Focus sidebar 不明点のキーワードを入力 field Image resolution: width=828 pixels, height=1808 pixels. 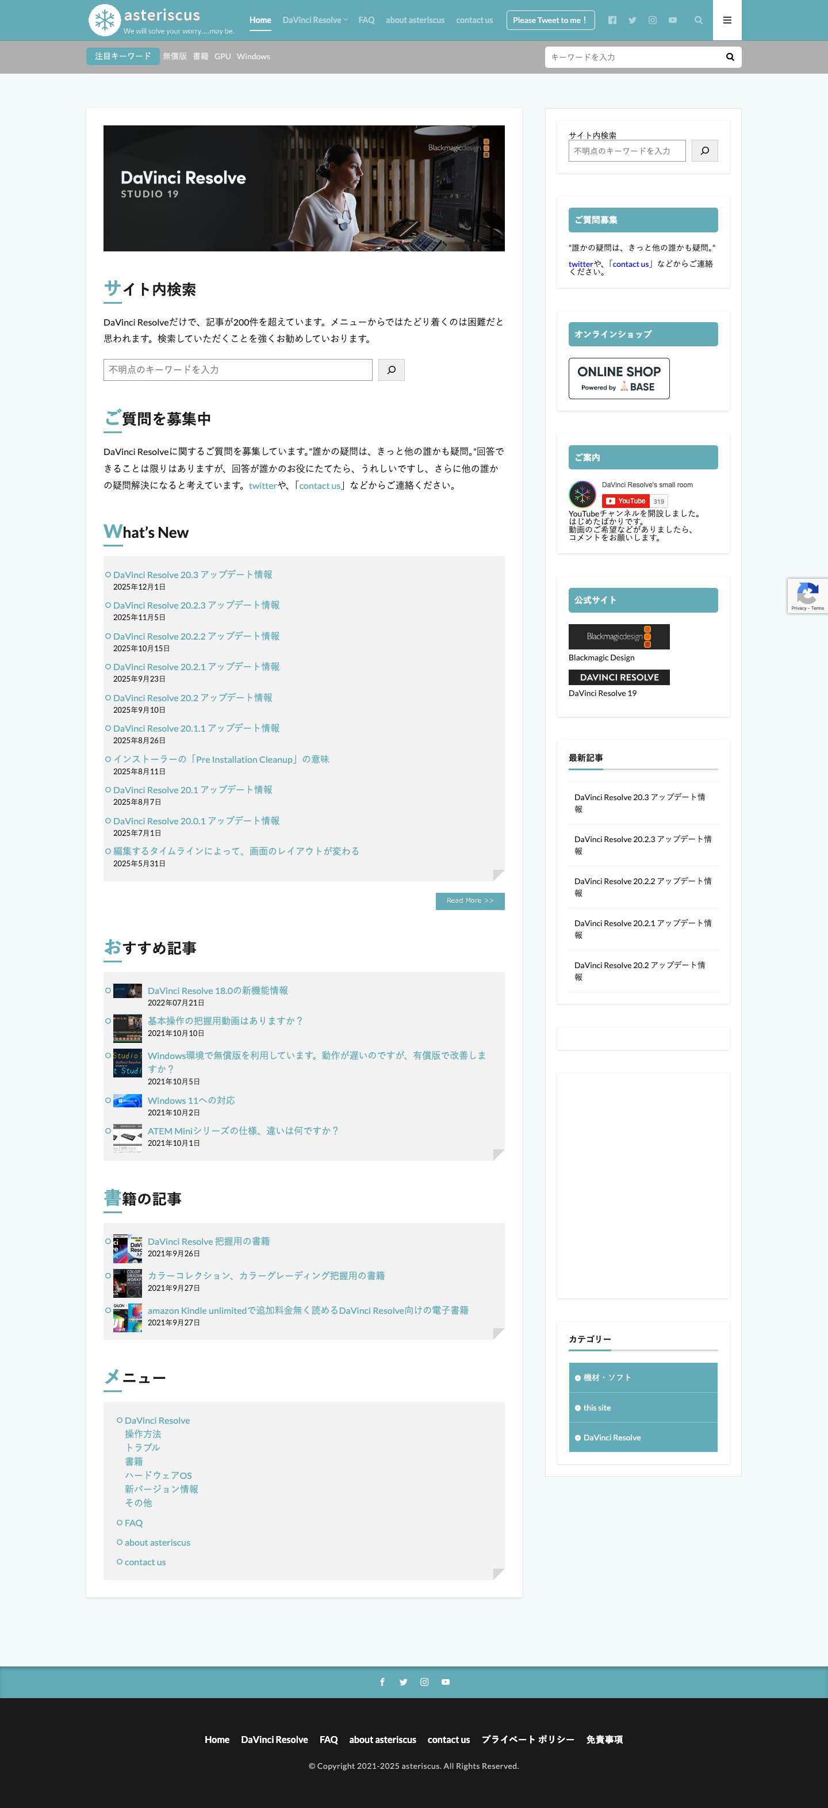tap(627, 151)
